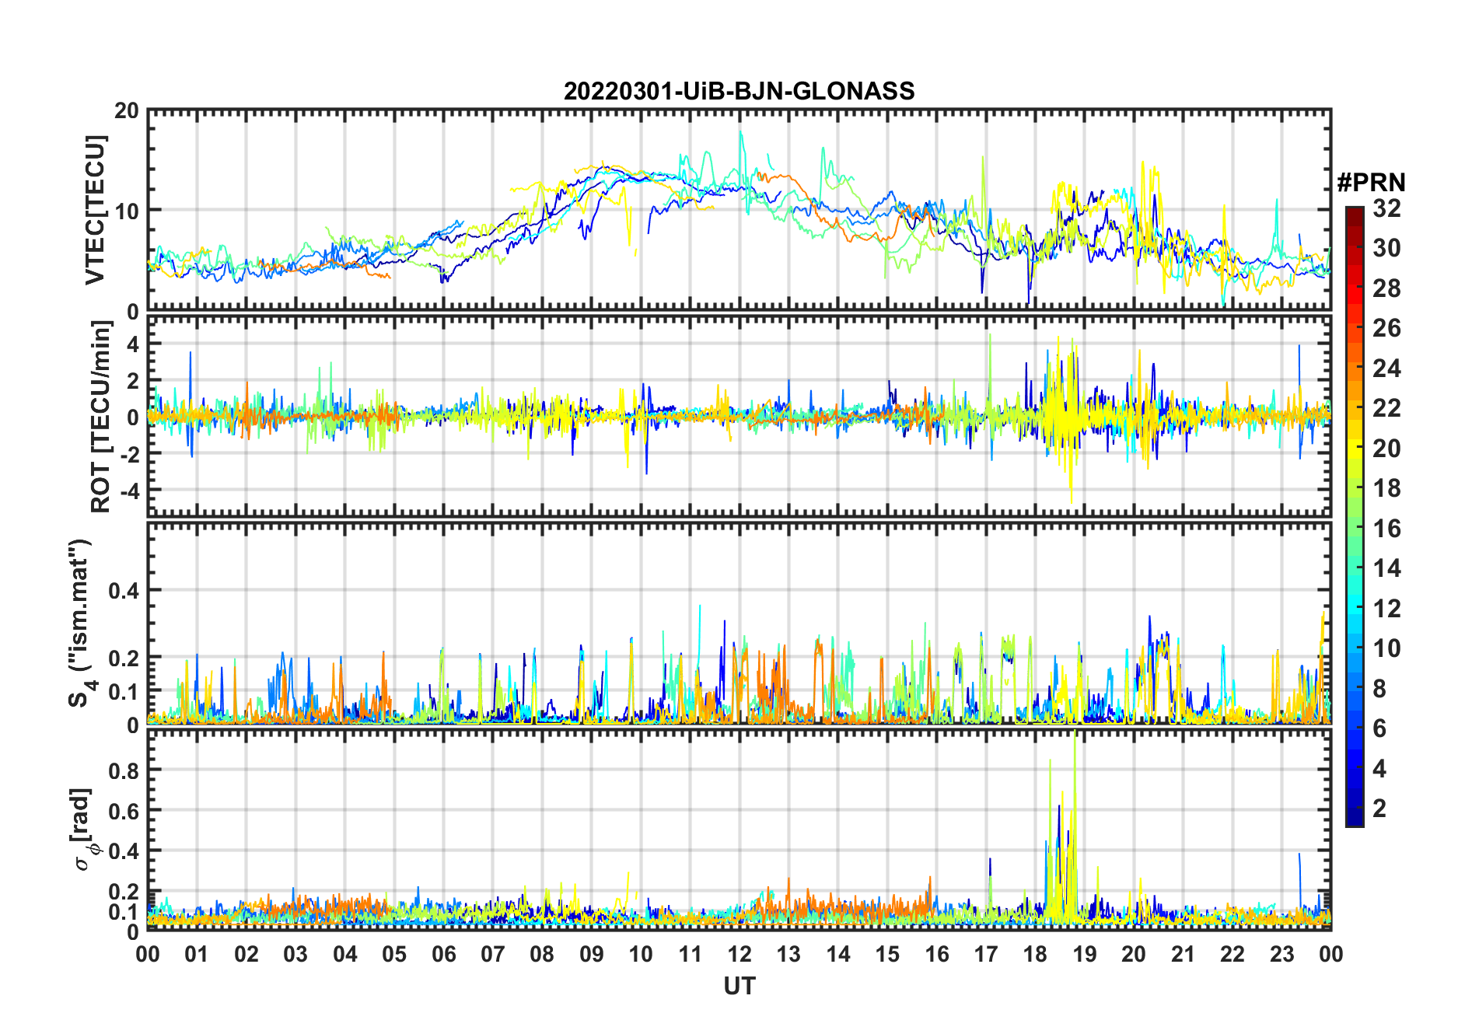The width and height of the screenshot is (1479, 1034).
Task: Click VTEC y-axis tick label 10
Action: point(127,211)
